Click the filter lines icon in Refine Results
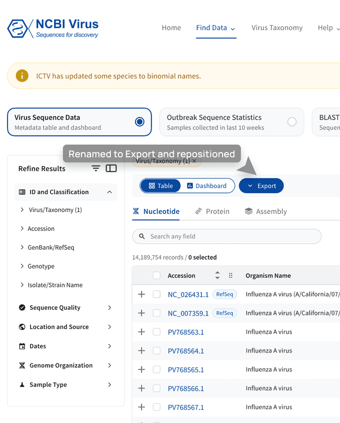Image resolution: width=340 pixels, height=423 pixels. [96, 169]
